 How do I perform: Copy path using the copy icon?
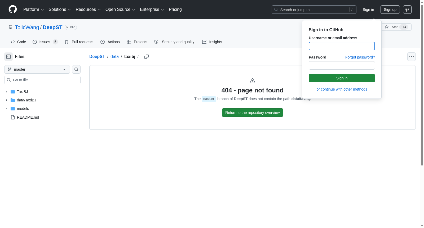147,57
